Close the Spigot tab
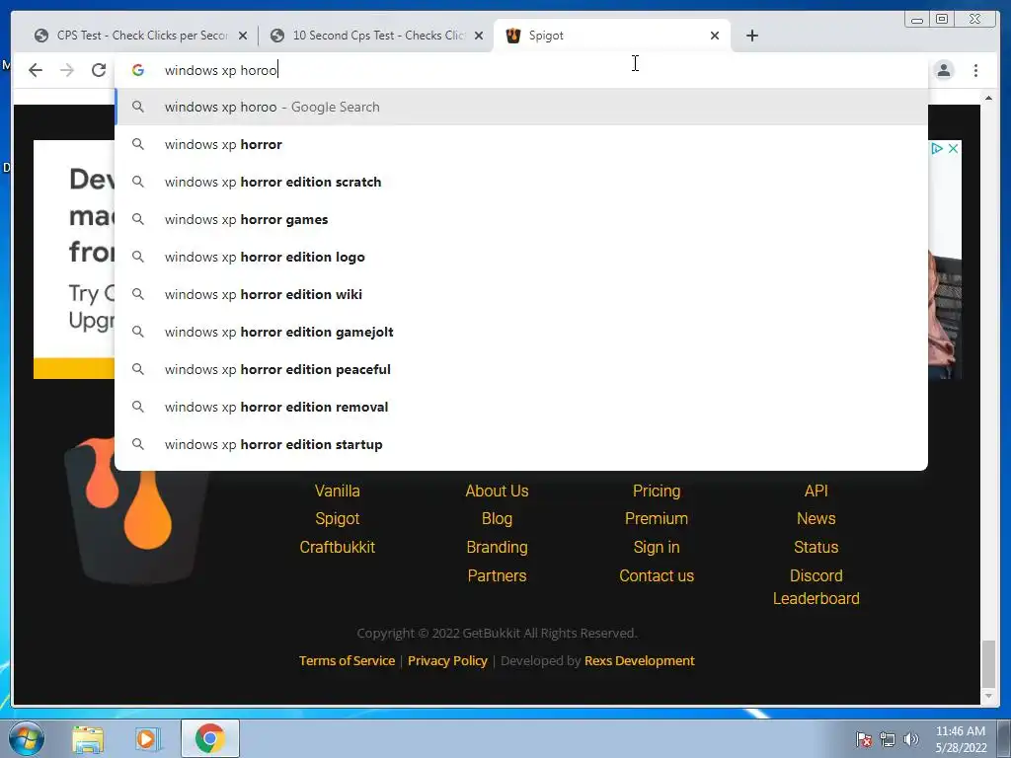This screenshot has width=1011, height=758. (x=715, y=36)
